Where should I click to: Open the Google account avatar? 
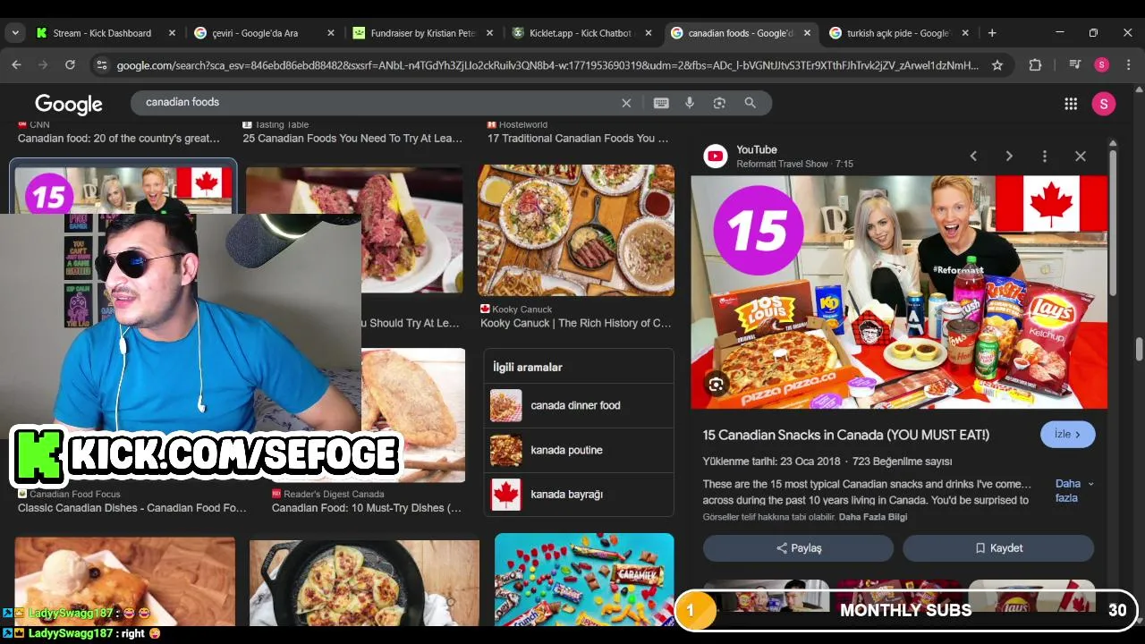pos(1104,104)
